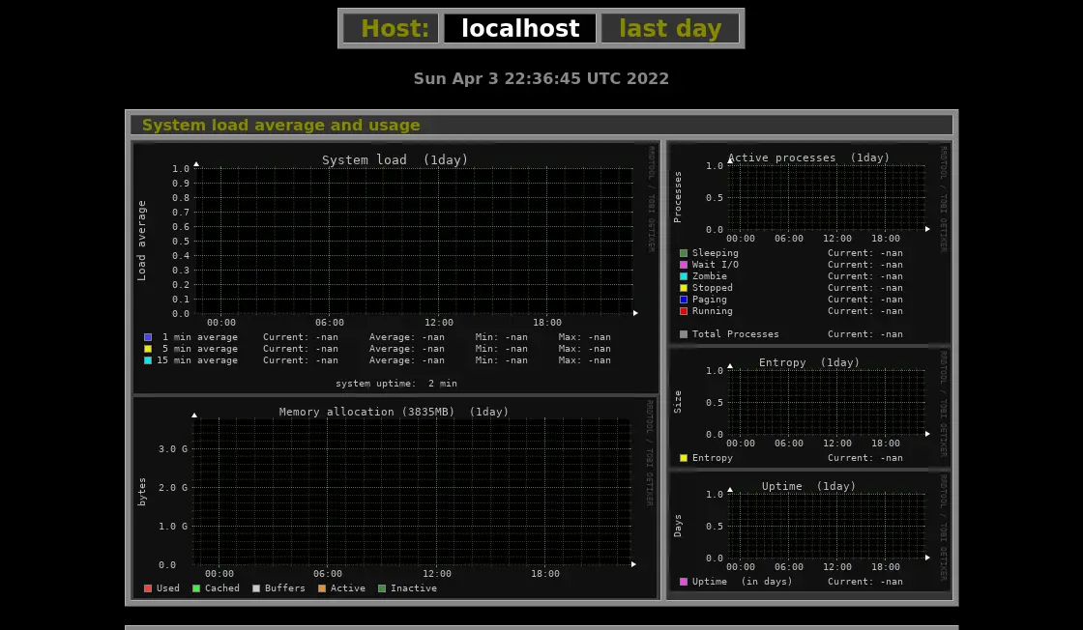This screenshot has height=630, width=1083.
Task: Open the Entropy 1day graph
Action: pyautogui.click(x=809, y=408)
